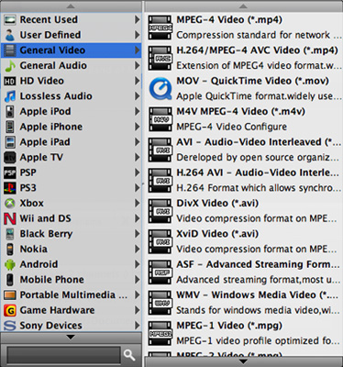Choose H.264/MPEG-4 AVC Video (*.mp4) format
Screen dimensions: 343x367
[x=244, y=58]
